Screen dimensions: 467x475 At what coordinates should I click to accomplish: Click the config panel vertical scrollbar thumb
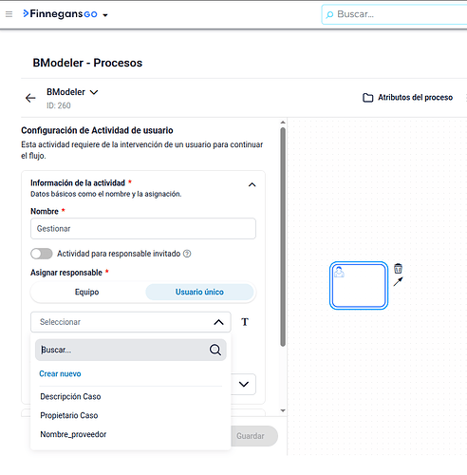[283, 237]
